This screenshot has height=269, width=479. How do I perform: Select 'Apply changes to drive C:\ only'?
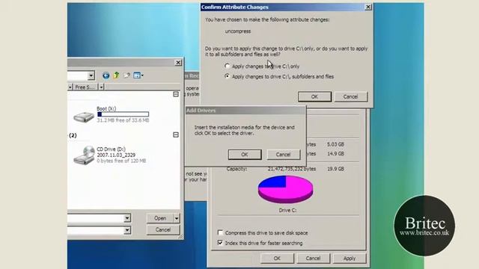[227, 66]
